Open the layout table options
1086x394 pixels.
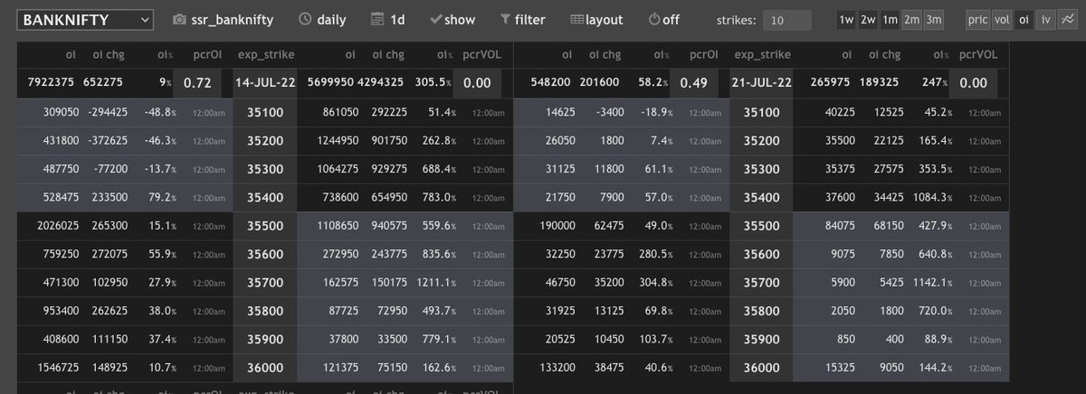click(596, 19)
